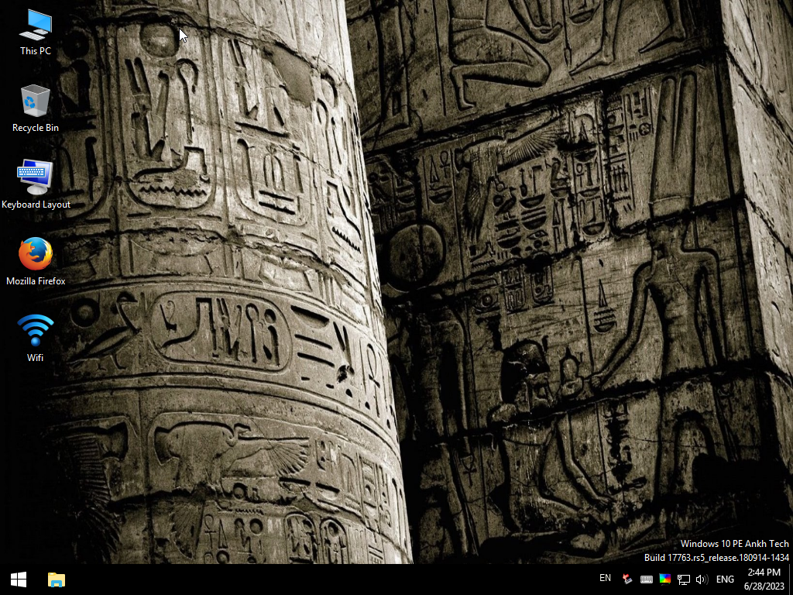Open the network tray icon
This screenshot has height=595, width=793.
coord(684,580)
